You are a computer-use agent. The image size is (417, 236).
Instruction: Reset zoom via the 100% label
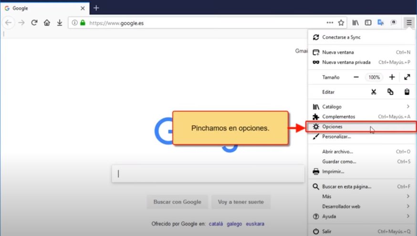pyautogui.click(x=374, y=77)
